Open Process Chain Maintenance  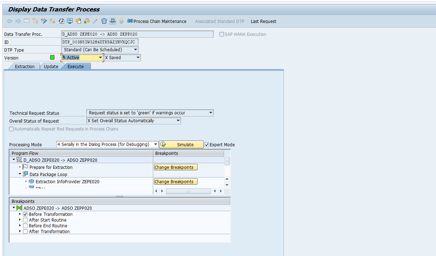157,21
